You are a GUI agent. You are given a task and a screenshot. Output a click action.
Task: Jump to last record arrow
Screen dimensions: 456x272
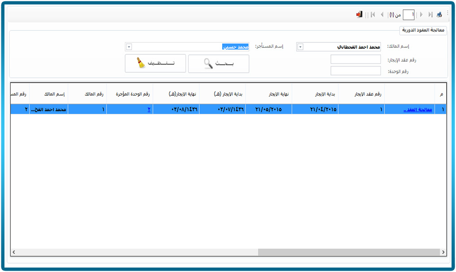430,15
